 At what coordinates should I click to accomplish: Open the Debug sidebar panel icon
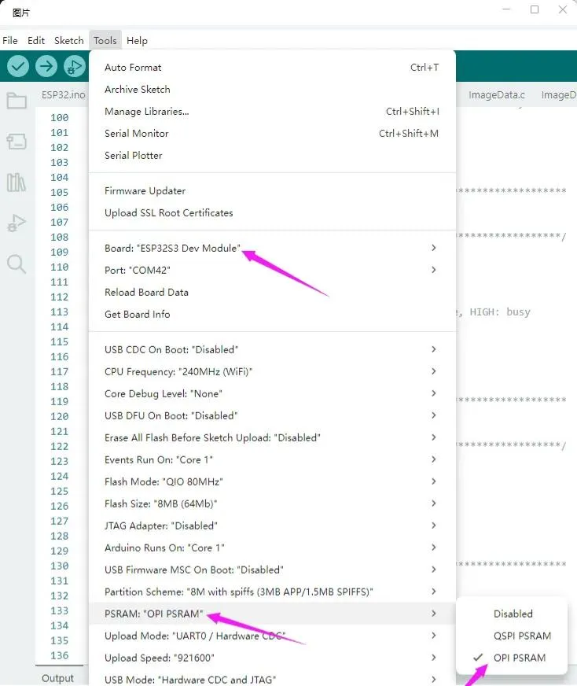17,223
